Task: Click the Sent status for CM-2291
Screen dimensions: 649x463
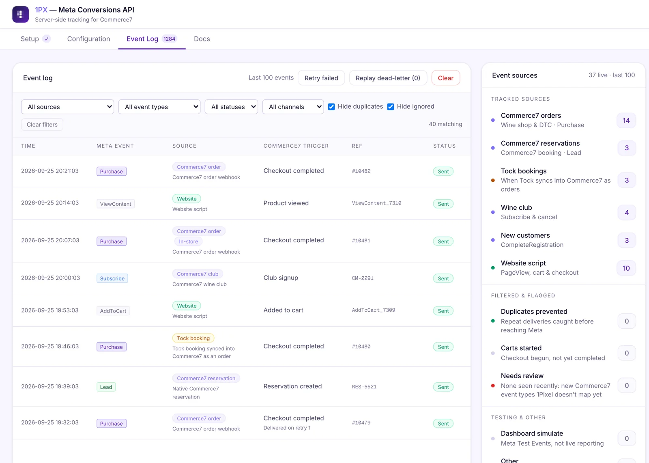Action: point(443,278)
